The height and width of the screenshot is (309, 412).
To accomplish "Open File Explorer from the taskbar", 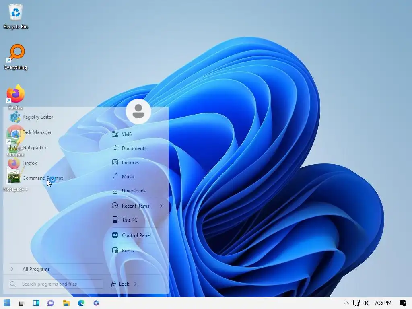I will [66, 303].
